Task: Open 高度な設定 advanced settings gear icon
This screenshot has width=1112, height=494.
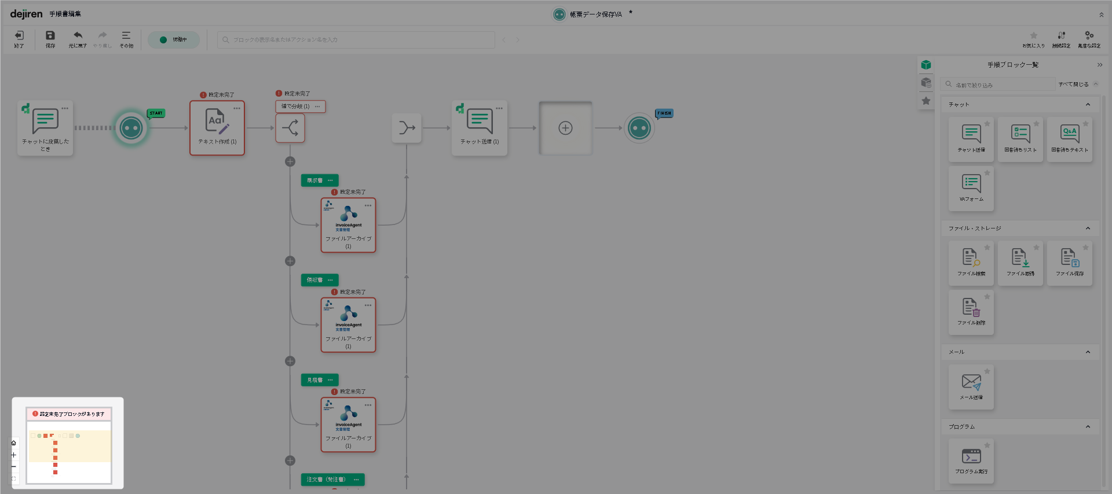Action: click(1089, 36)
